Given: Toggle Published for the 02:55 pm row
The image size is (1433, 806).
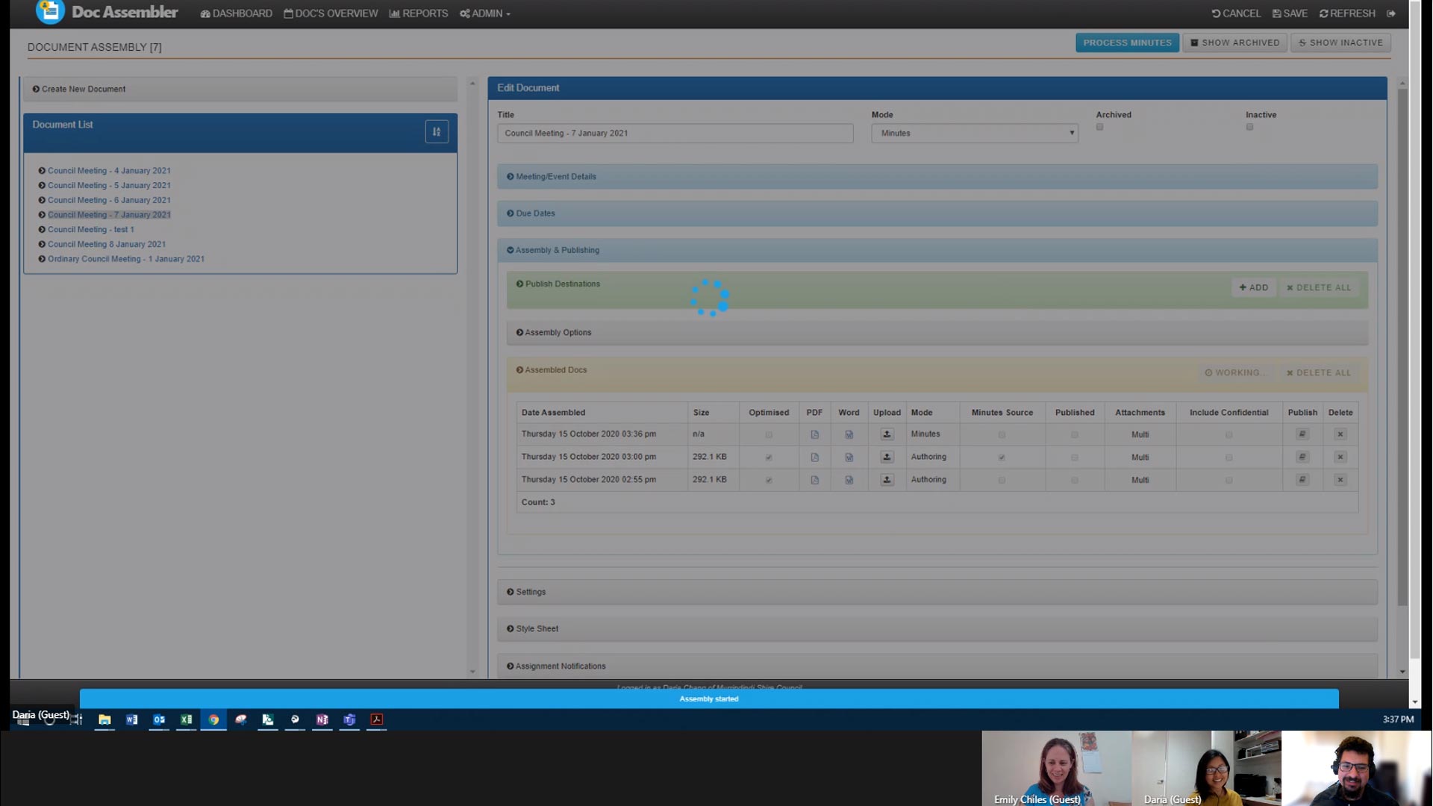Looking at the screenshot, I should [x=1075, y=481].
